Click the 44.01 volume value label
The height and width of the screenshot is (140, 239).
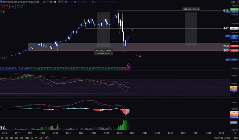coord(234,123)
